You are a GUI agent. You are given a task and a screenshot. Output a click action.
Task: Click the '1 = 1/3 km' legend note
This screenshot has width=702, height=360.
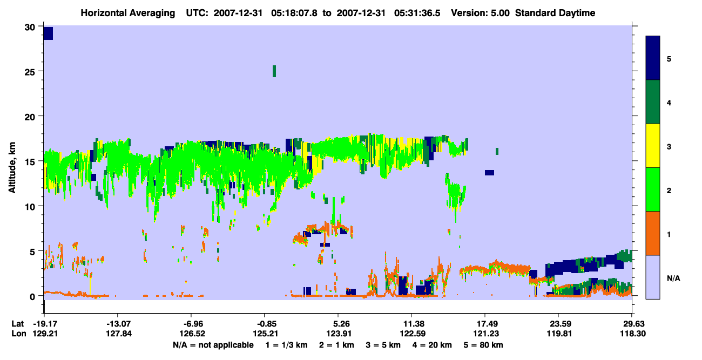coord(286,344)
